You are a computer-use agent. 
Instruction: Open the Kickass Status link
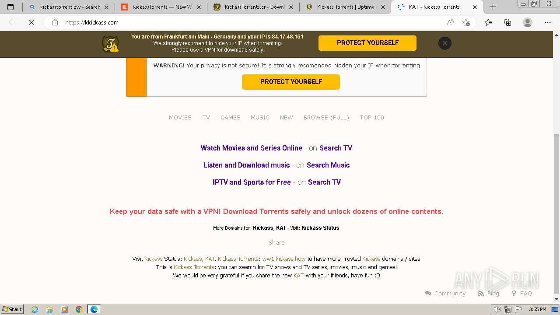click(x=320, y=227)
